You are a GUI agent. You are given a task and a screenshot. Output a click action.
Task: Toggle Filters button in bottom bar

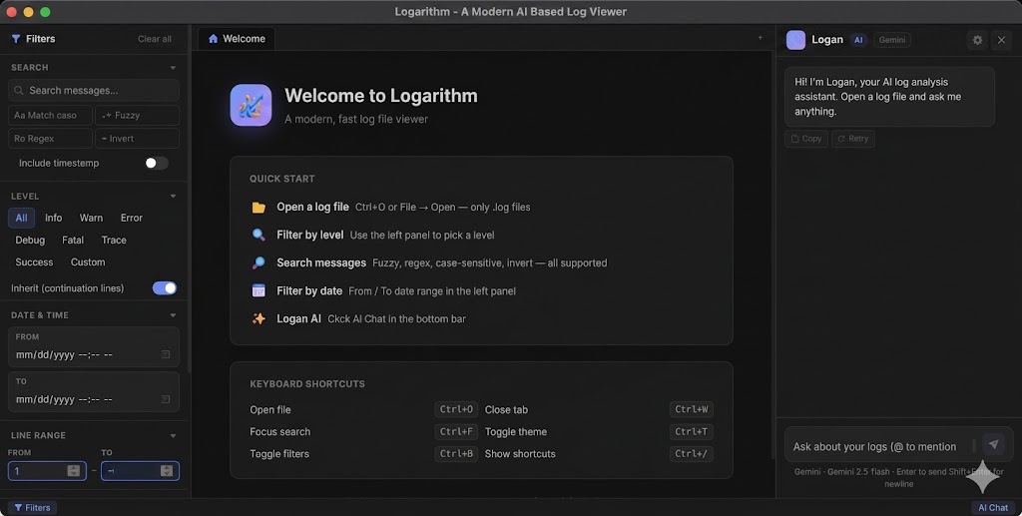click(x=32, y=508)
